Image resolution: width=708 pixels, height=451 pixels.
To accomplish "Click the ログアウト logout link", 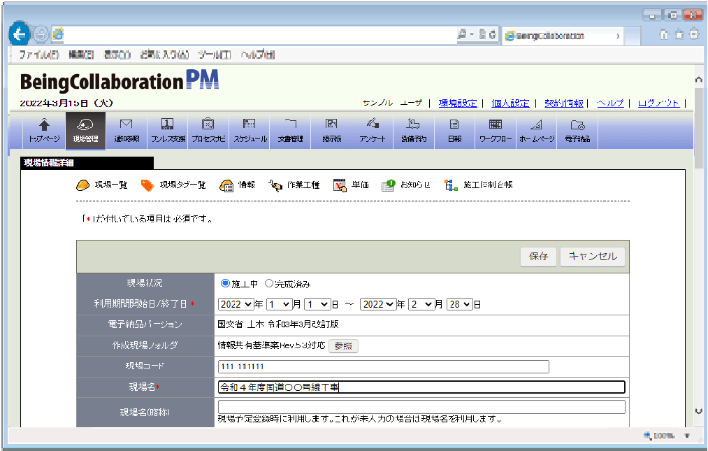I will (x=658, y=103).
